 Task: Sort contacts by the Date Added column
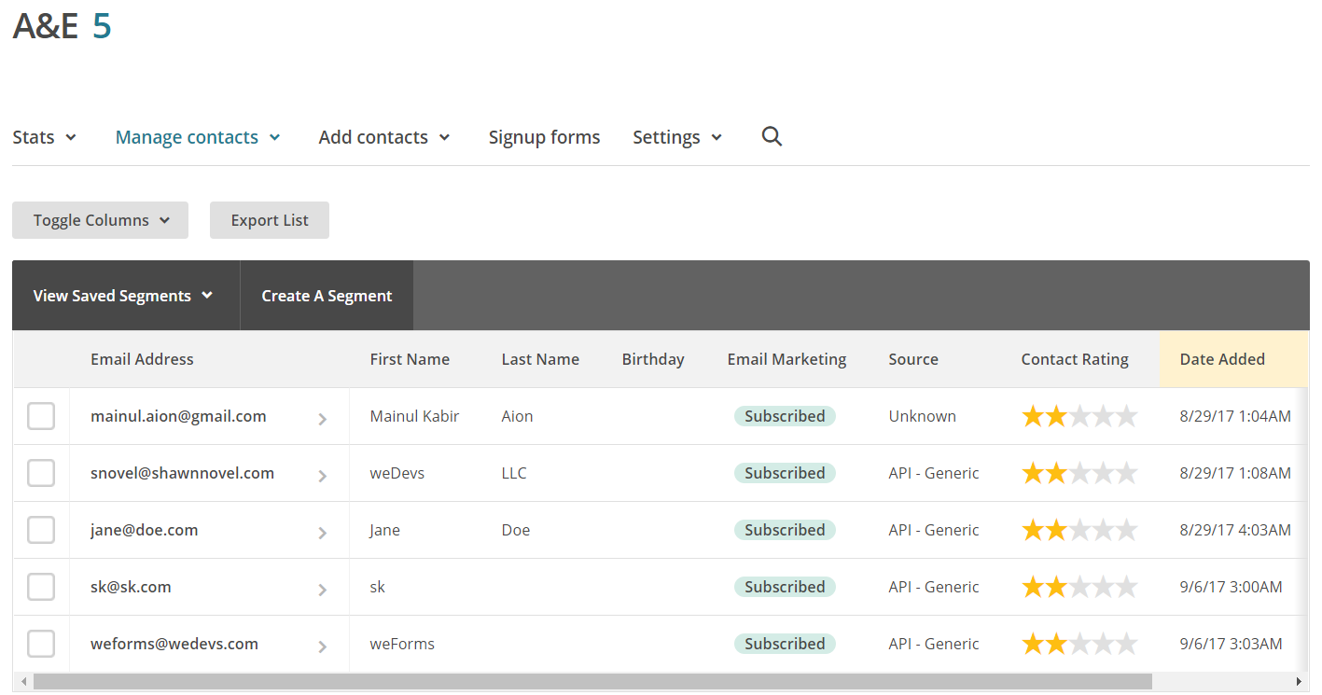(1222, 358)
